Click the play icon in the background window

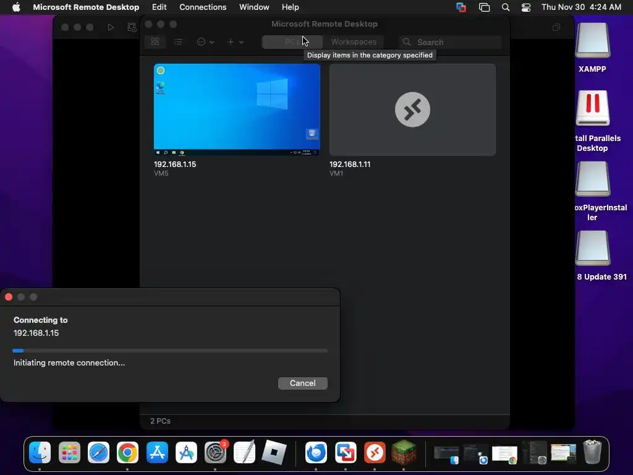tap(111, 27)
